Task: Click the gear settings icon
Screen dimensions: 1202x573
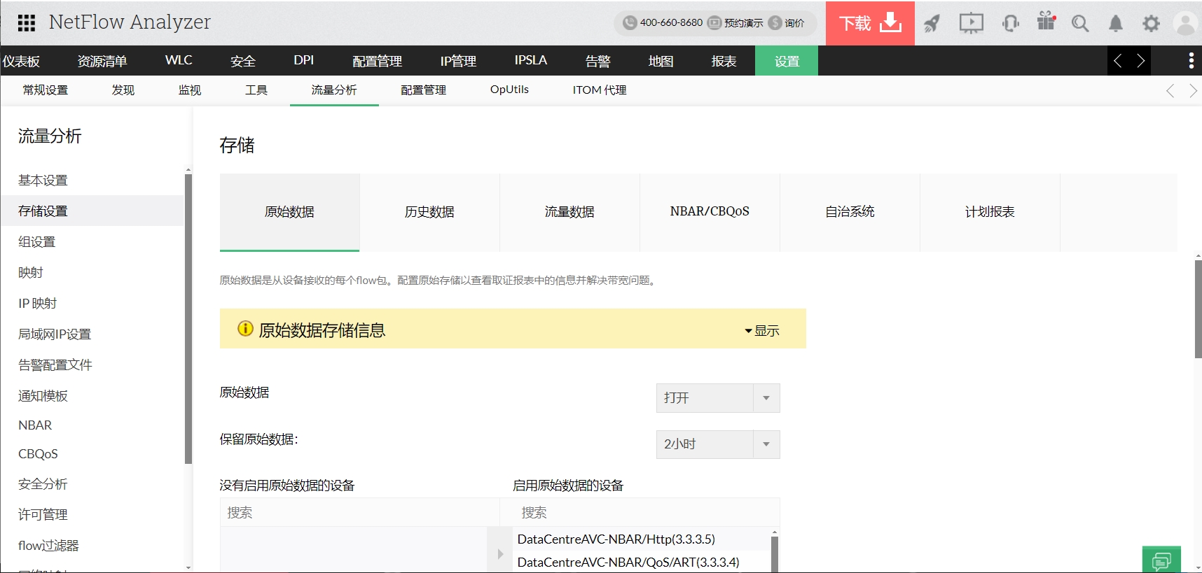Action: tap(1151, 24)
